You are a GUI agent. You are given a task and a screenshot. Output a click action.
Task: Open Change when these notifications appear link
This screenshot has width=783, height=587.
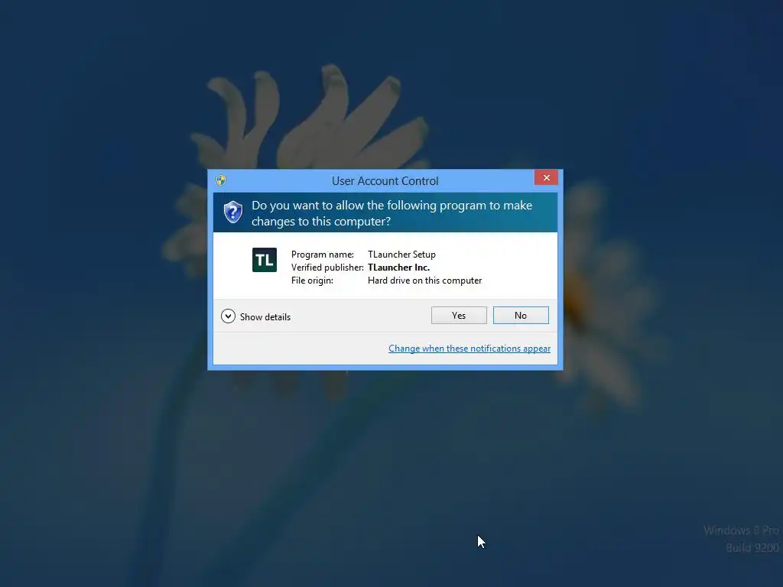[x=469, y=349]
